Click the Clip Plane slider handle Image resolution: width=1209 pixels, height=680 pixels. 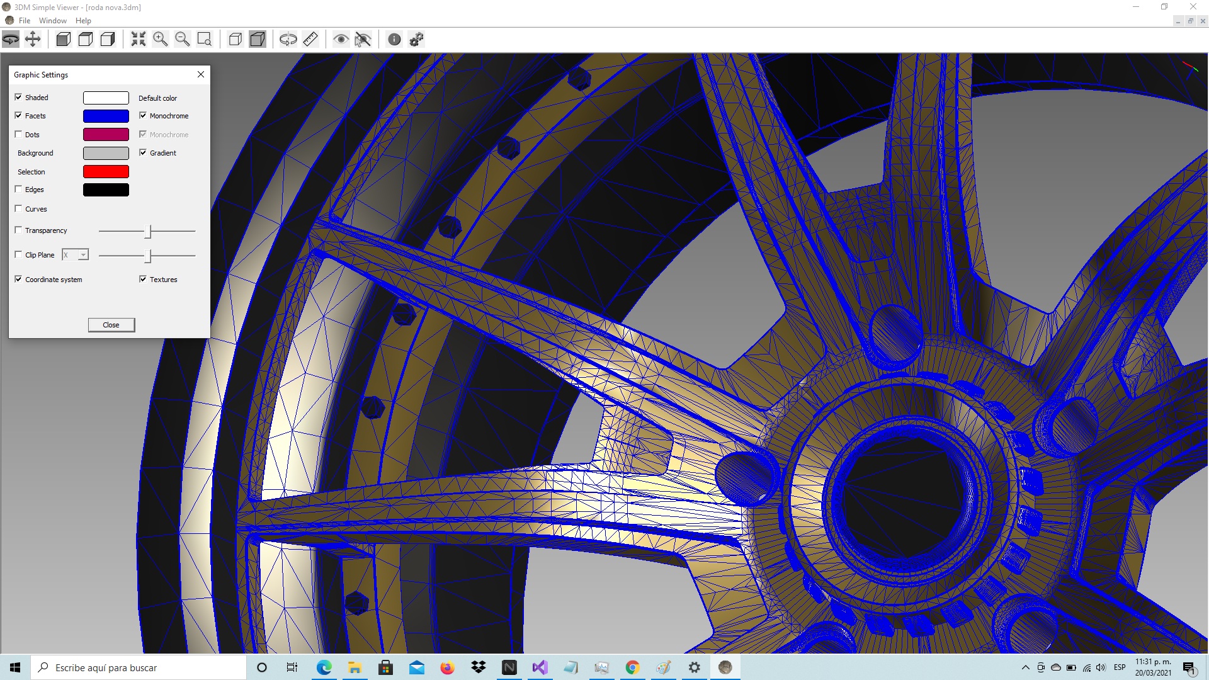148,256
